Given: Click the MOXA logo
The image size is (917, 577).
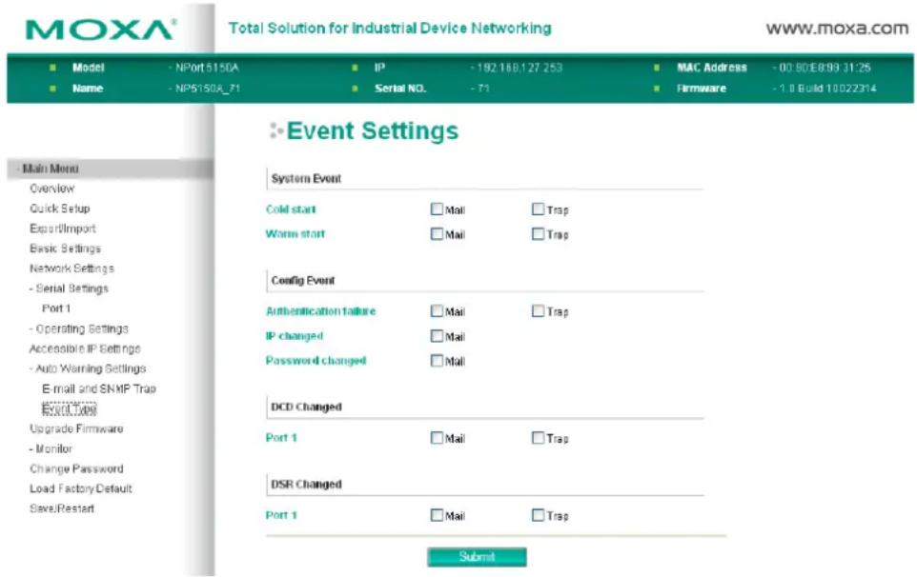Looking at the screenshot, I should point(101,30).
